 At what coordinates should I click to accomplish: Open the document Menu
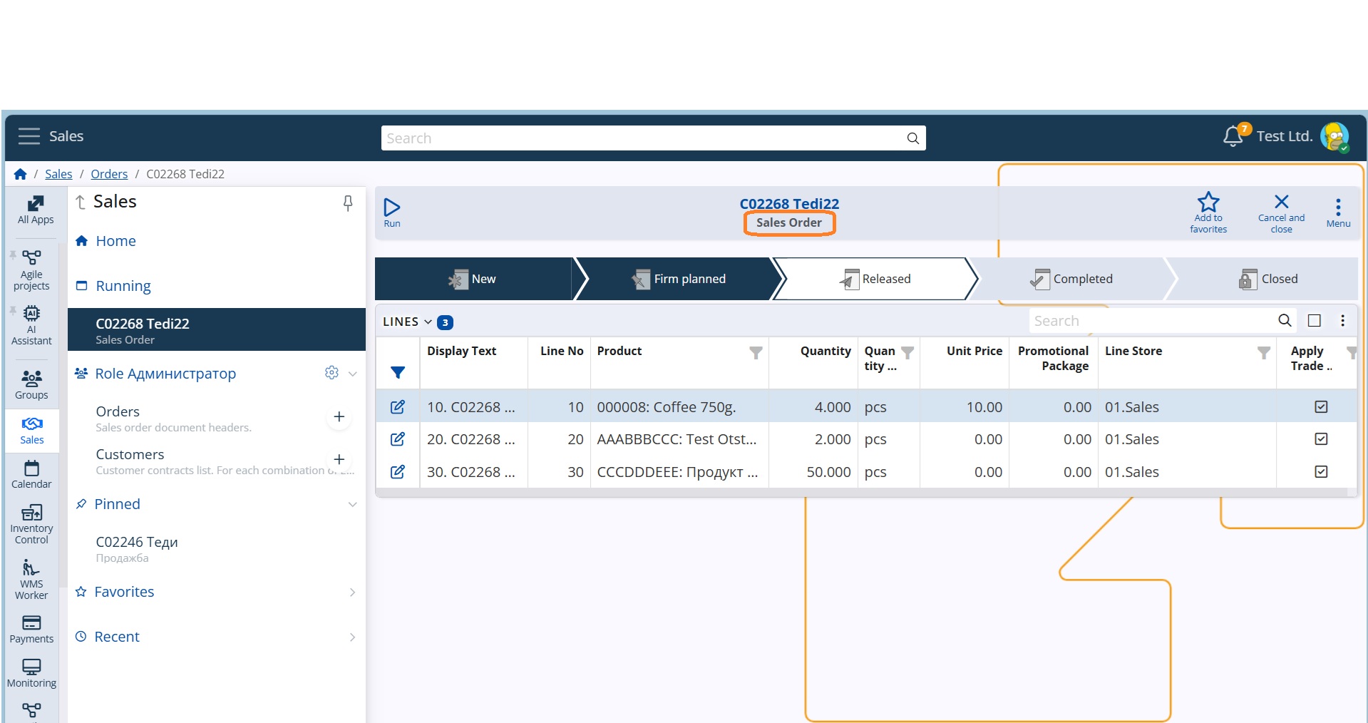click(x=1338, y=212)
